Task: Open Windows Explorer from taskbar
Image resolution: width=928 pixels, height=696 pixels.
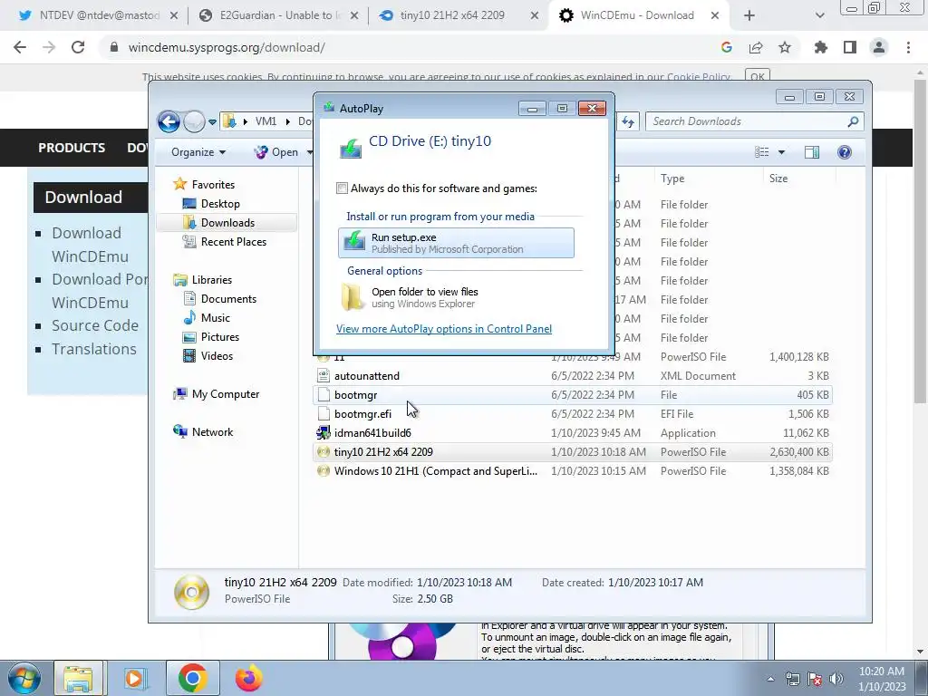Action: 78,678
